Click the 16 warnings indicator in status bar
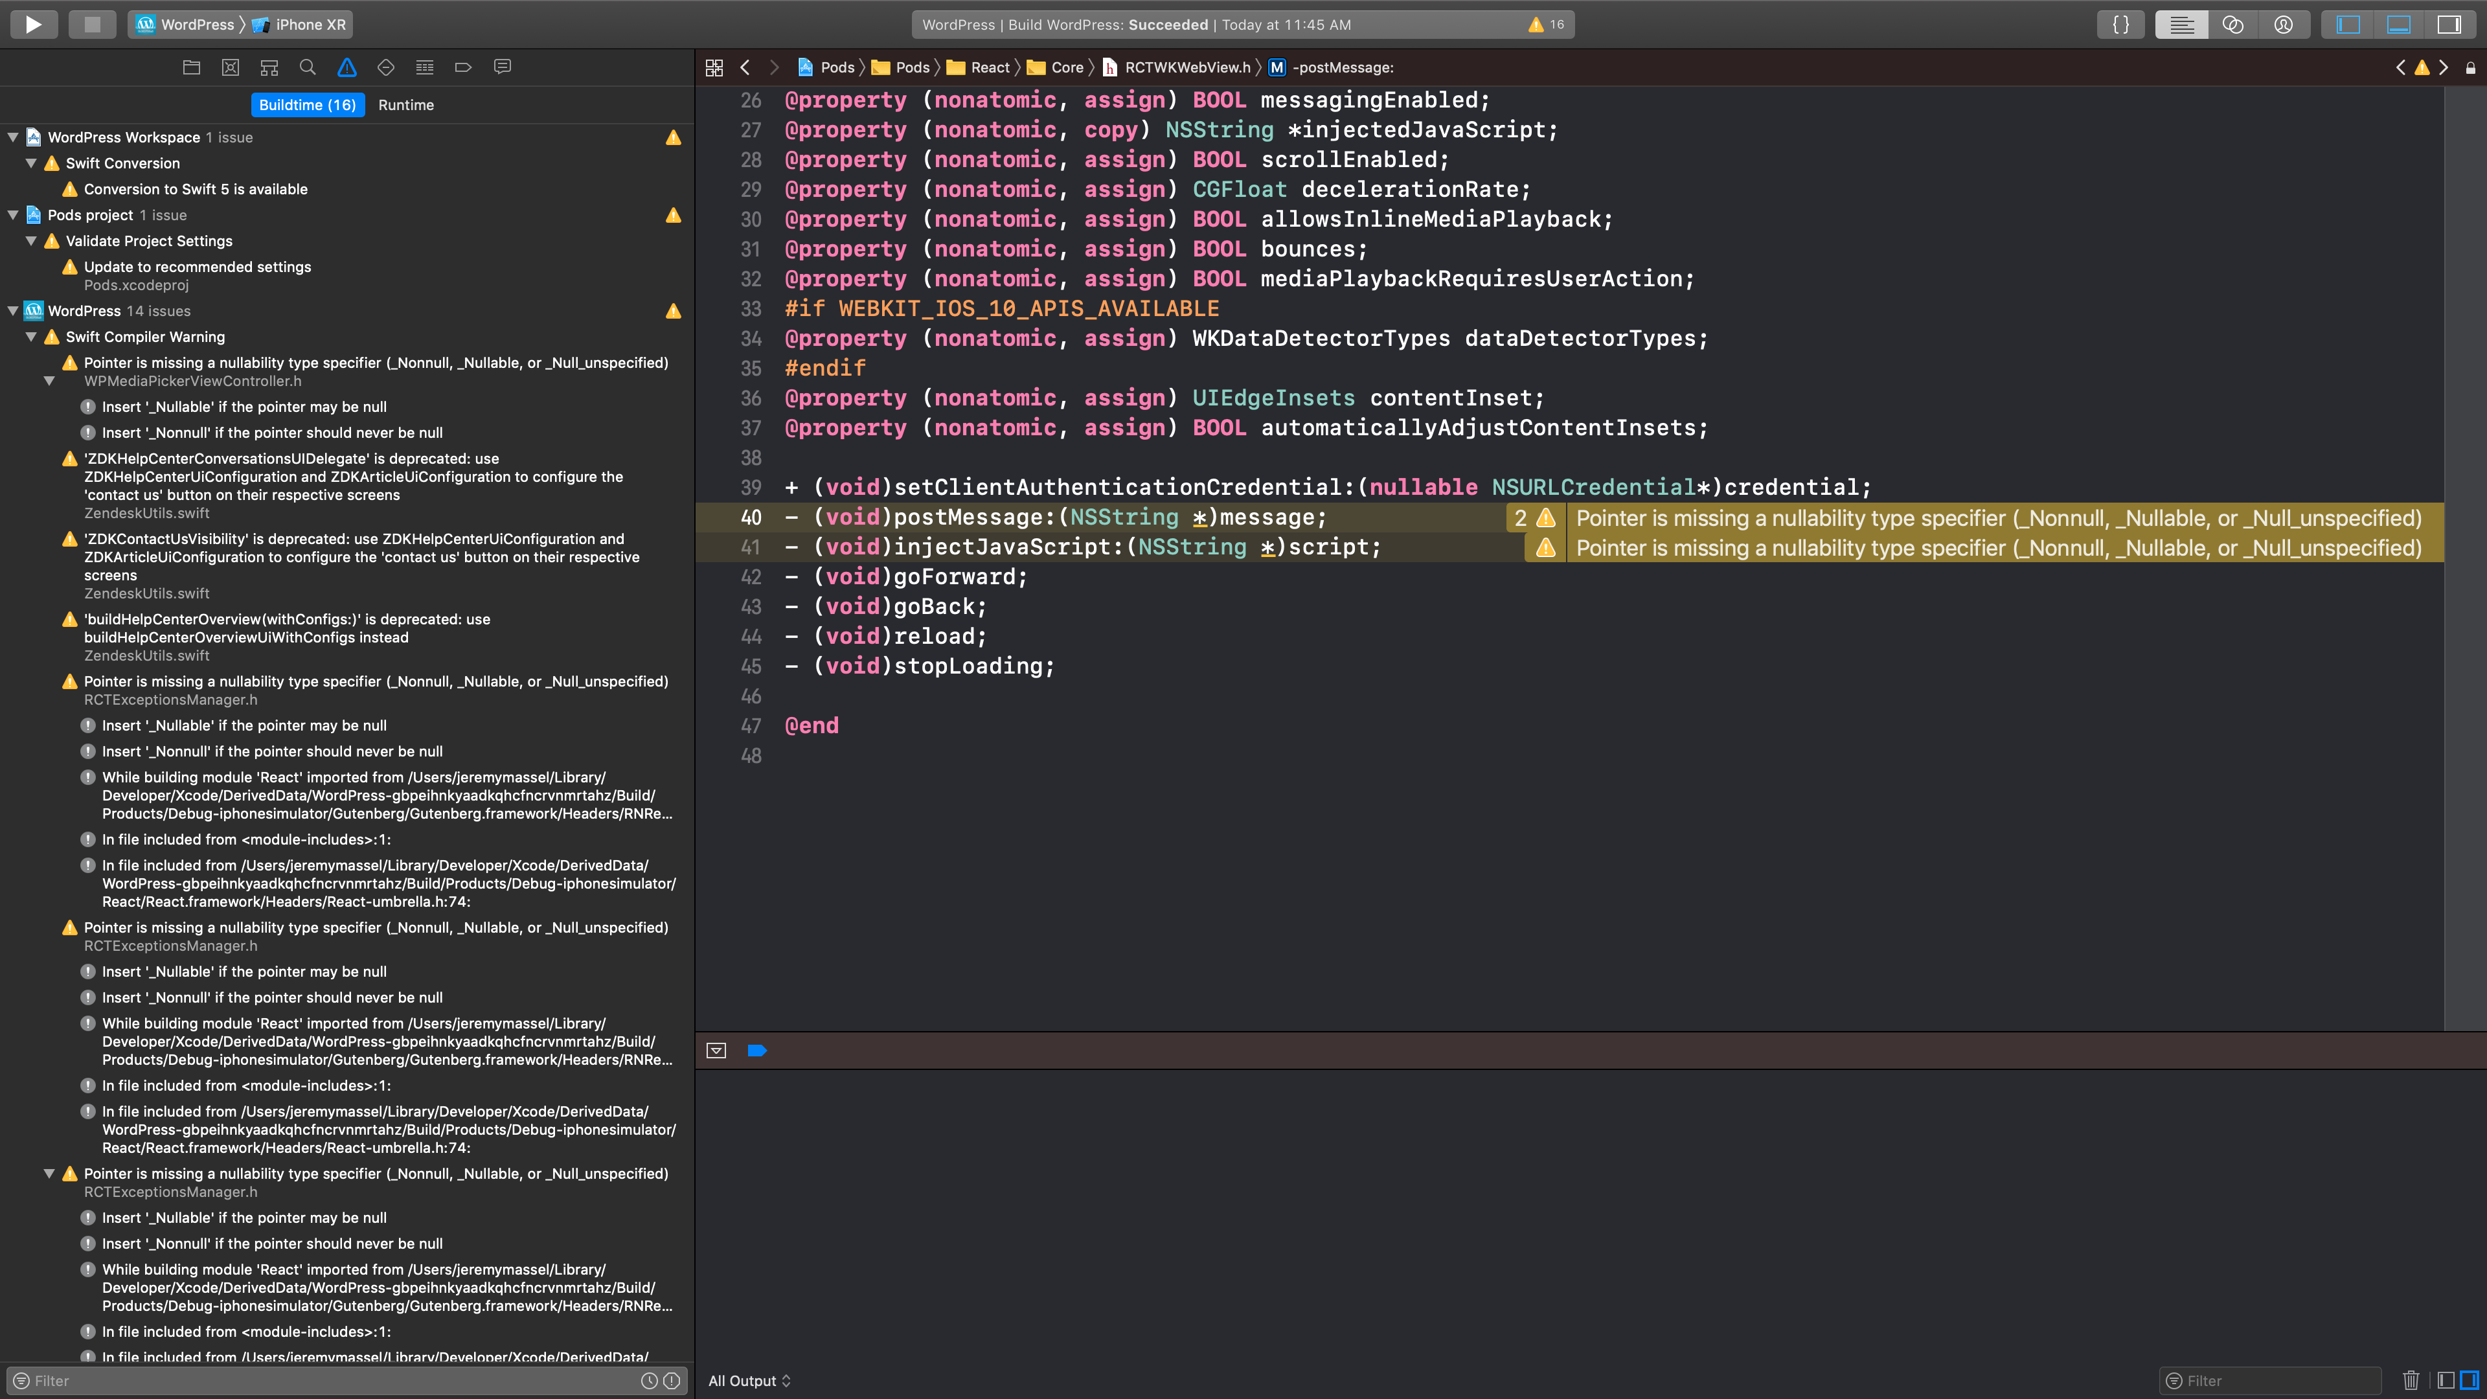This screenshot has height=1399, width=2487. coord(1546,24)
